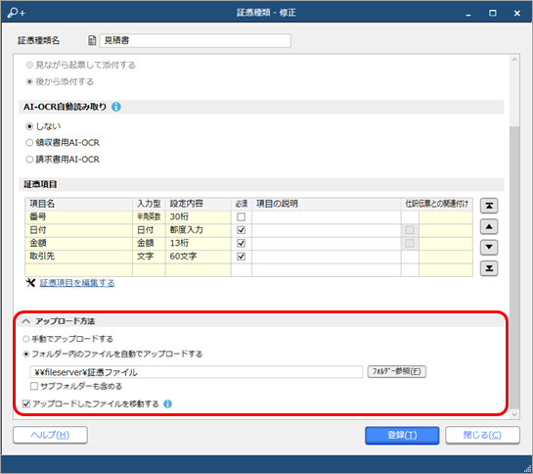Choose 手動でアップロードする

26,339
